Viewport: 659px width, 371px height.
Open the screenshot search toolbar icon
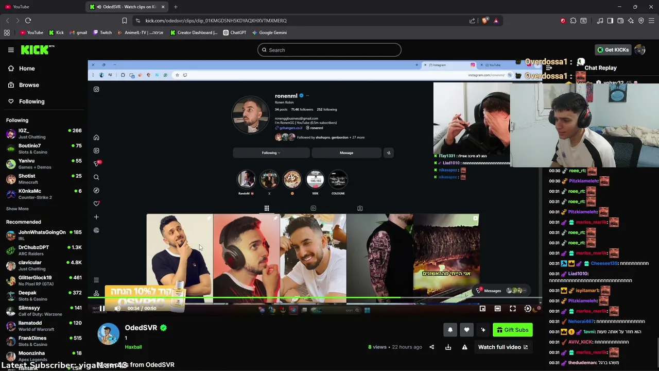point(583,21)
